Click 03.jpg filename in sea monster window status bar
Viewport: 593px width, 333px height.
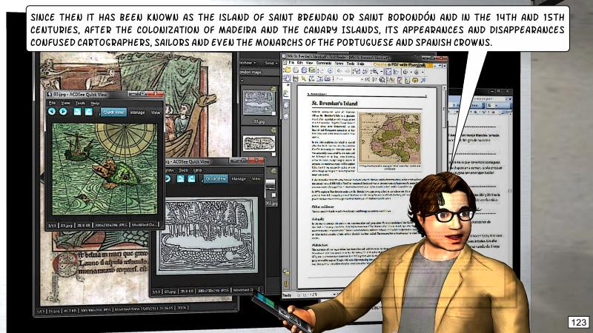(66, 226)
